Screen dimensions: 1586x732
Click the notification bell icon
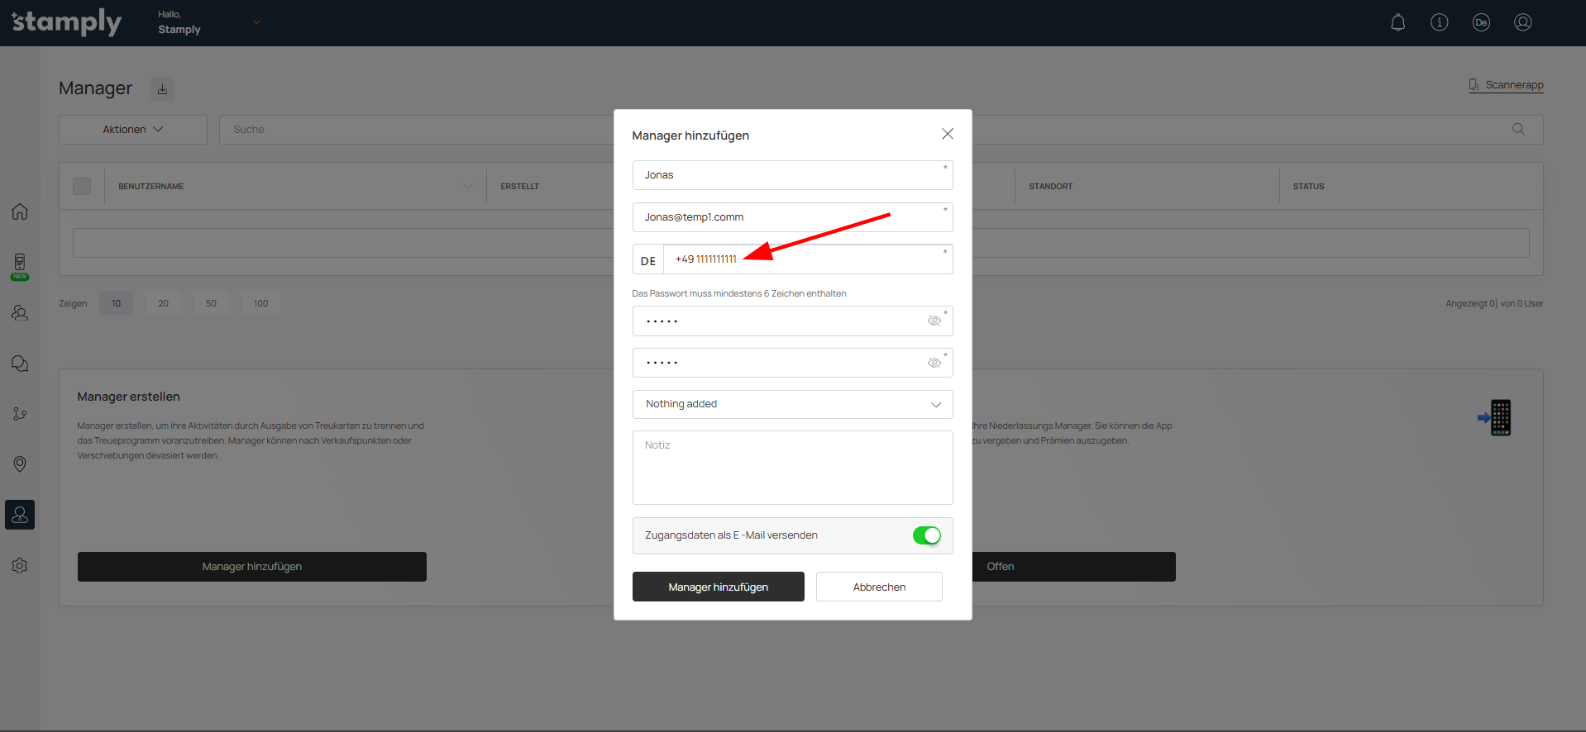[1397, 22]
